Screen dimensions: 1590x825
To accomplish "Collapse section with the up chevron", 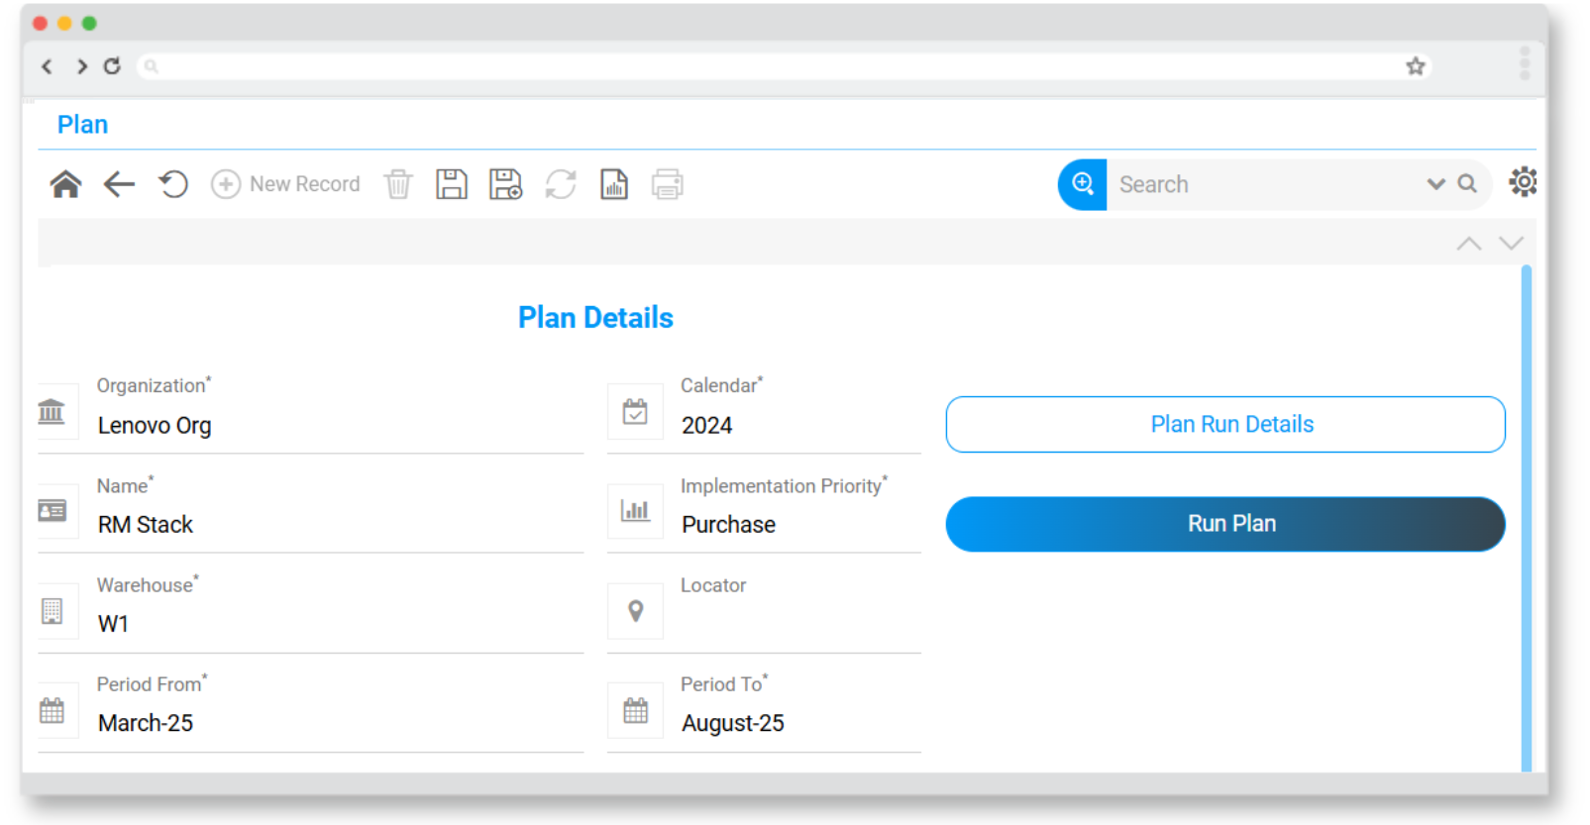I will [1469, 244].
